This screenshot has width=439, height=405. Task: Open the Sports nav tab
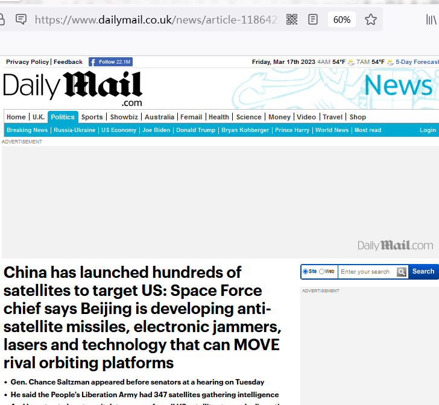92,117
